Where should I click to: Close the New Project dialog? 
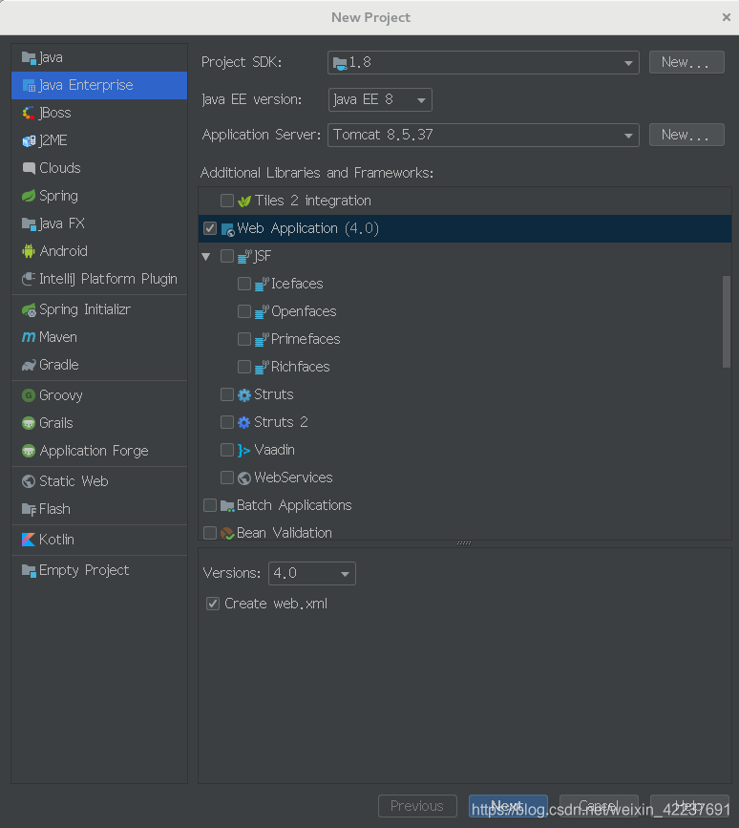(727, 17)
